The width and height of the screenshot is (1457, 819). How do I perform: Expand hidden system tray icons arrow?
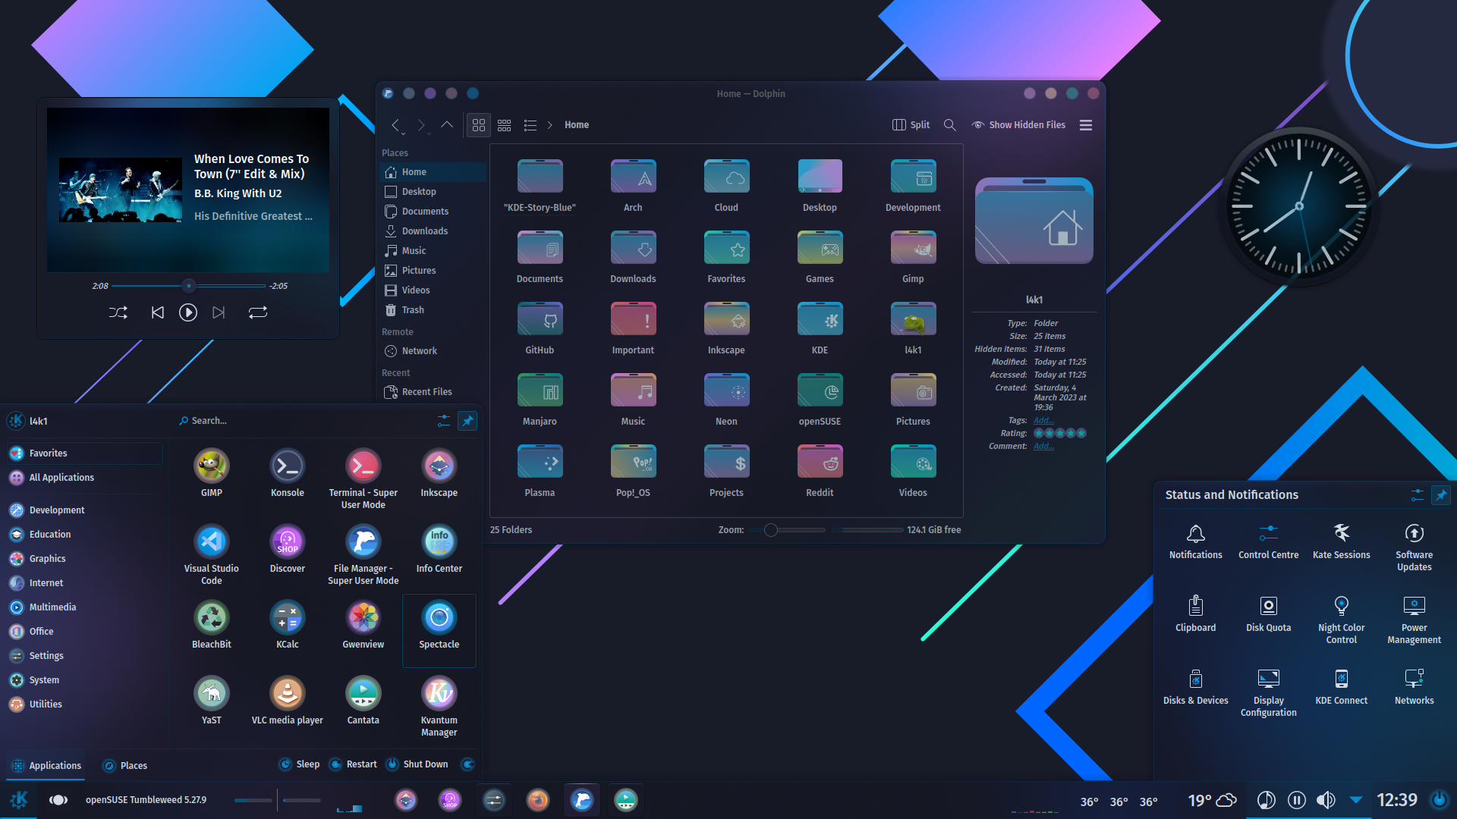(1356, 800)
